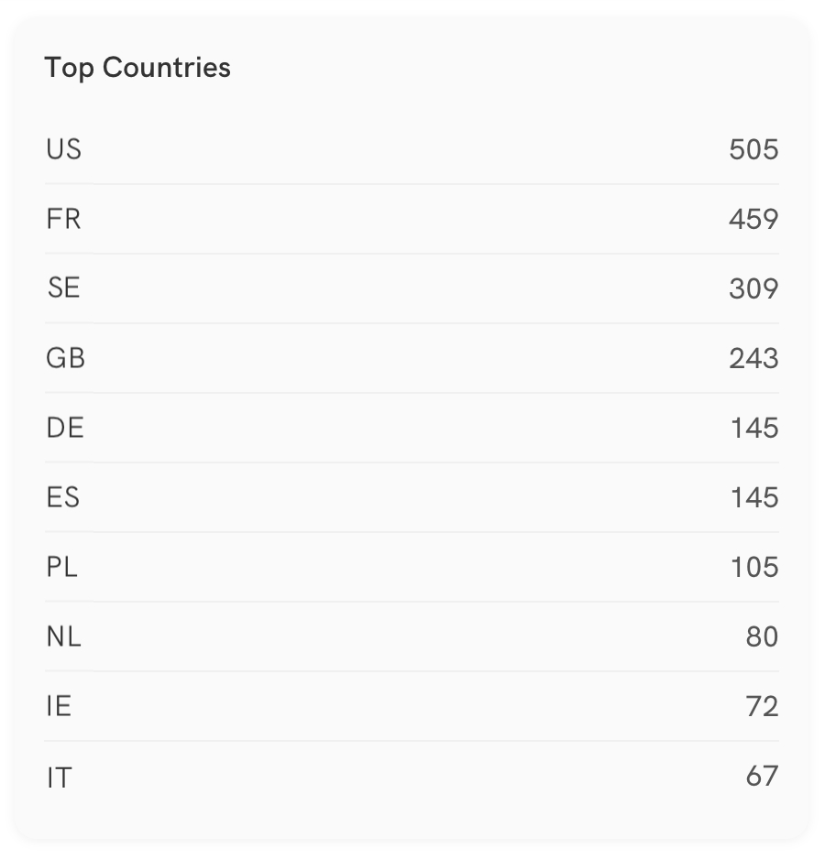Click the NL country code

pyautogui.click(x=64, y=636)
